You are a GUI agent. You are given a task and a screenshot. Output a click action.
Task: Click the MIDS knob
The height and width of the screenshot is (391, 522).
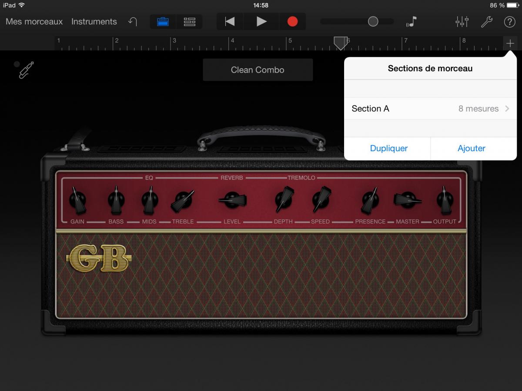click(149, 201)
